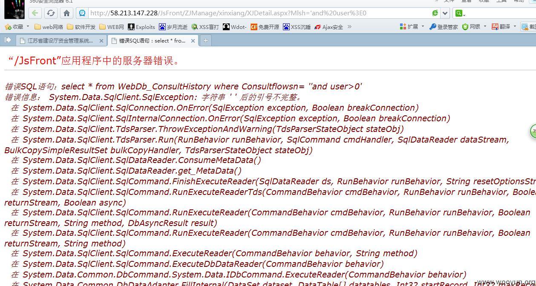Click the SqlCommand.ExecuteDbDataReader stack line
536x286 pixels.
click(197, 264)
